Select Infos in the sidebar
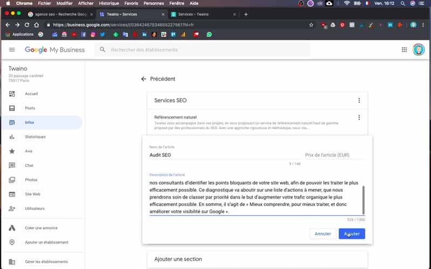 42,123
